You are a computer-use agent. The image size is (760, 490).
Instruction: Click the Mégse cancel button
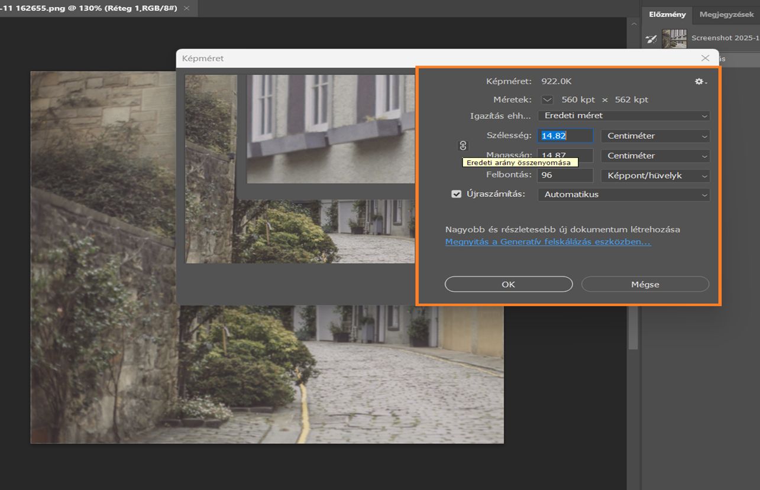pyautogui.click(x=645, y=284)
